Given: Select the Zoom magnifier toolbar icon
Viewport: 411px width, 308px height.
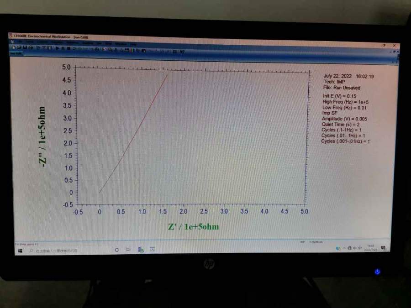Looking at the screenshot, I should click(x=111, y=49).
